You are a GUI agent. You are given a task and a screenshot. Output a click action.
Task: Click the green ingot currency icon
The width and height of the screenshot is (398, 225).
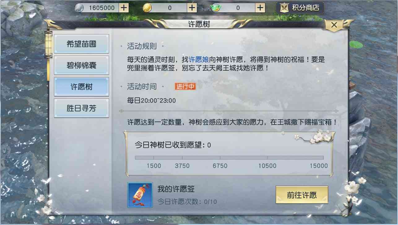pyautogui.click(x=215, y=8)
